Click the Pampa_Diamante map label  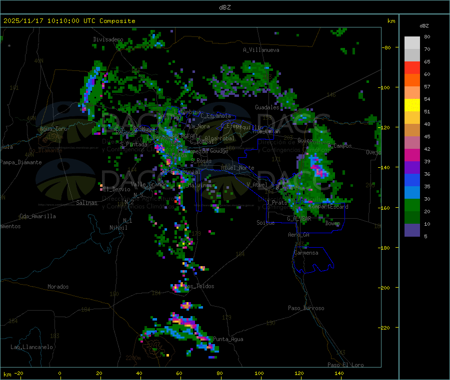point(20,162)
